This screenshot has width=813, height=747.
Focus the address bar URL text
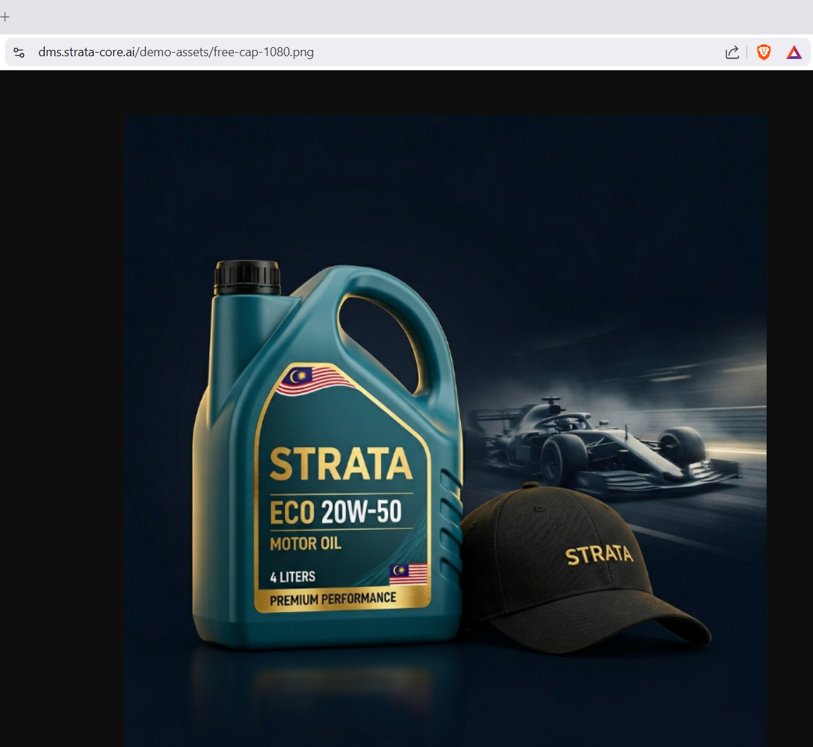click(x=176, y=53)
